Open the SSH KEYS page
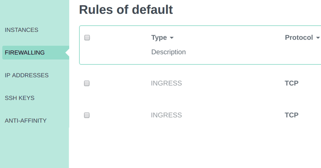The image size is (321, 168). 20,98
